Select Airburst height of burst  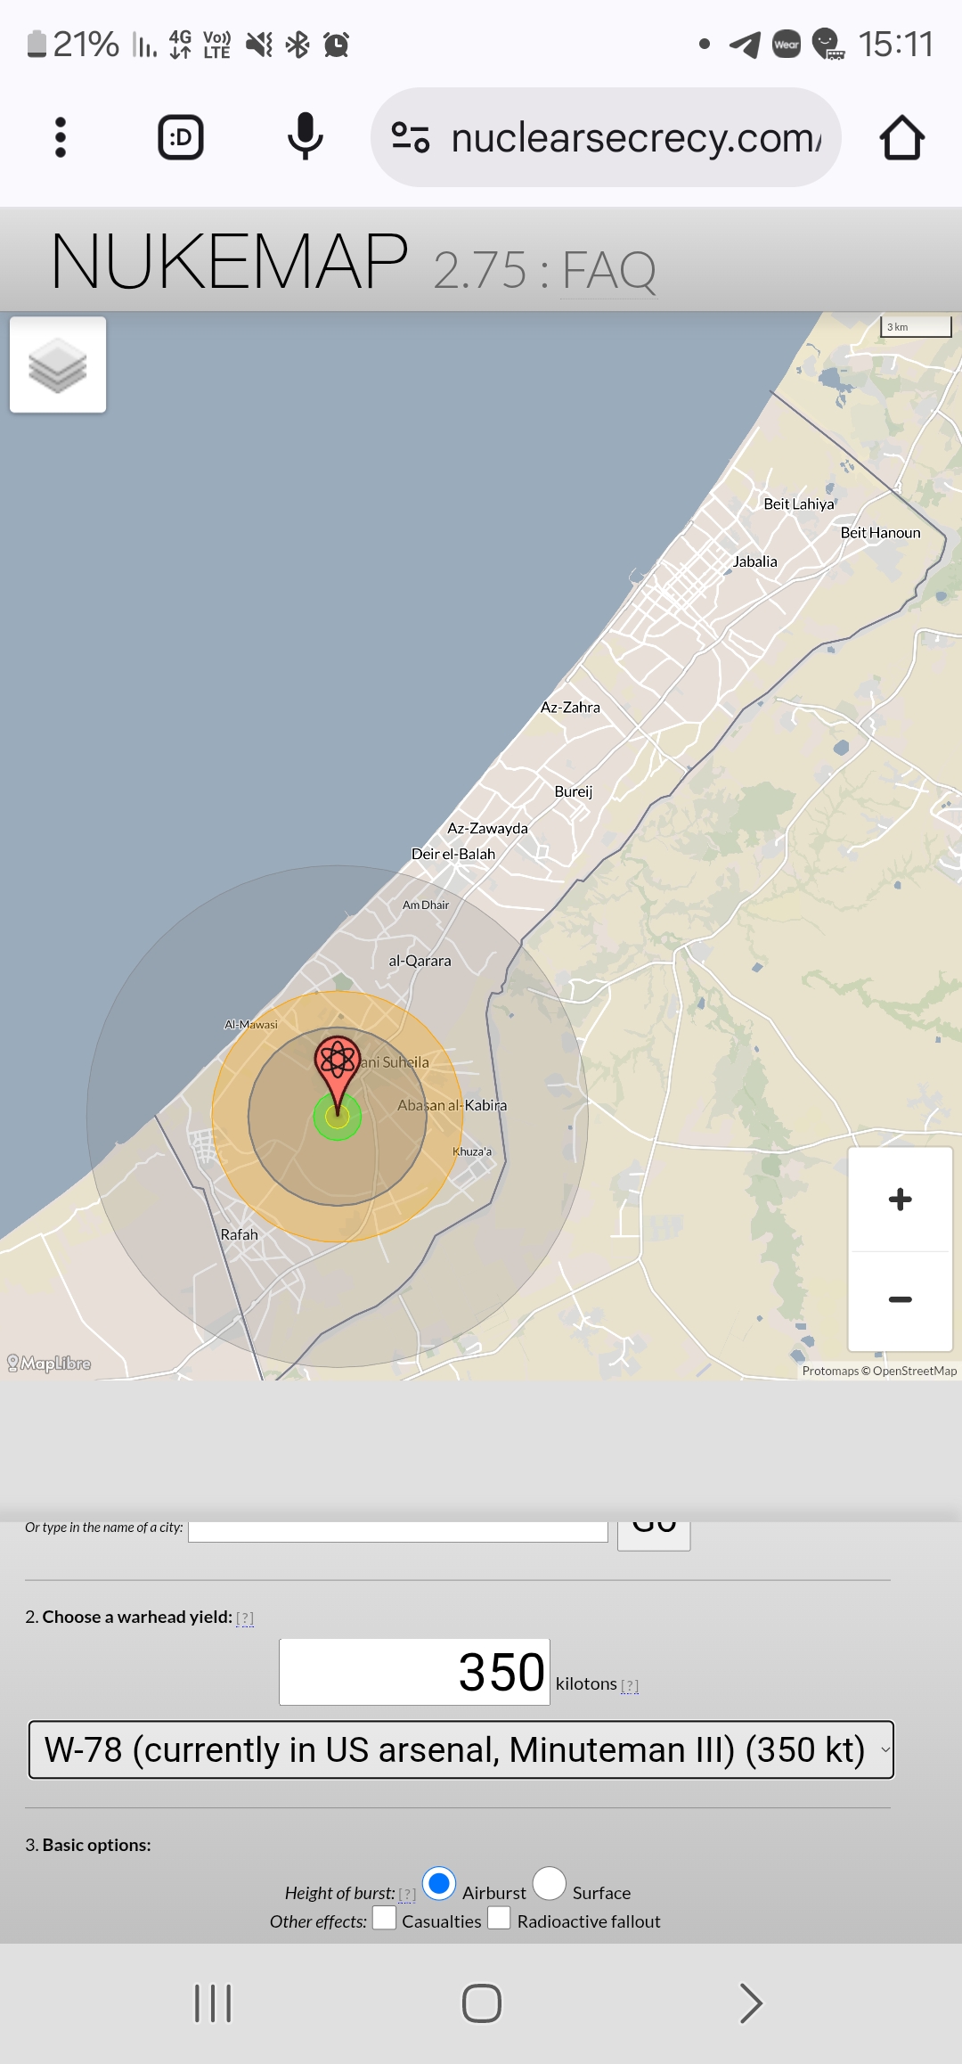pyautogui.click(x=438, y=1883)
